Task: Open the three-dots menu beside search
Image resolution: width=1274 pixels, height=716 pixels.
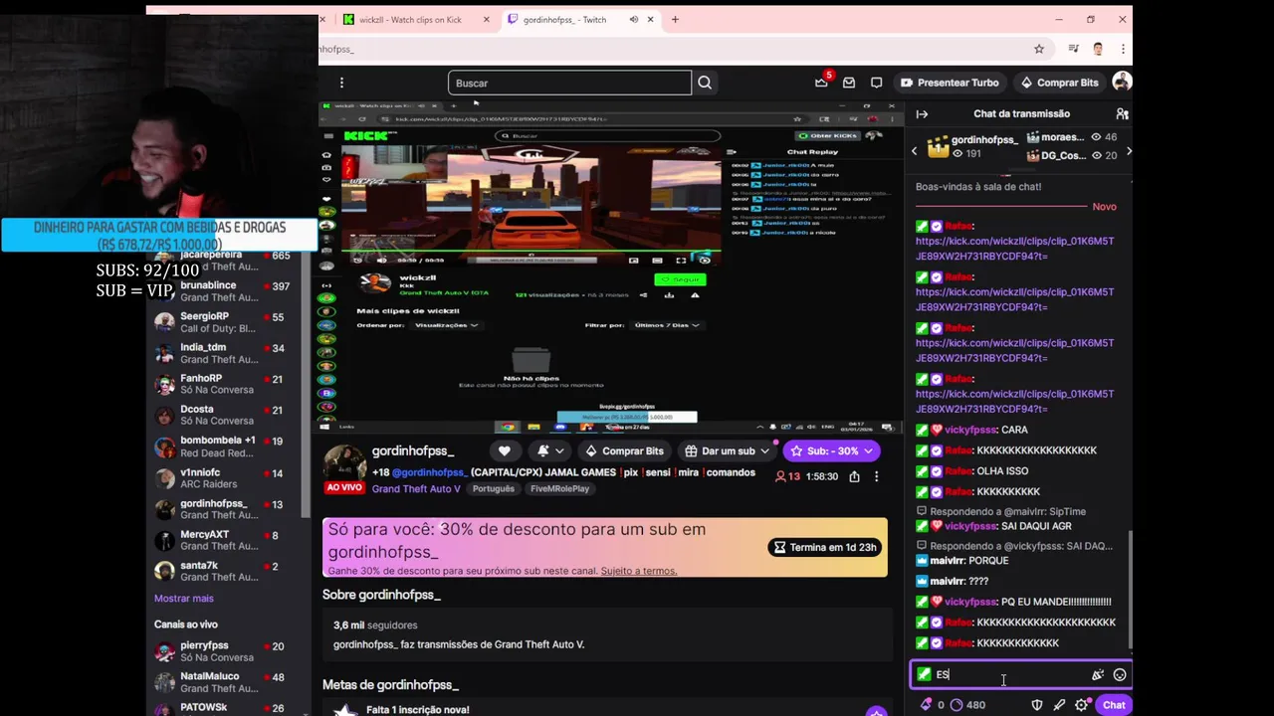Action: (x=341, y=83)
